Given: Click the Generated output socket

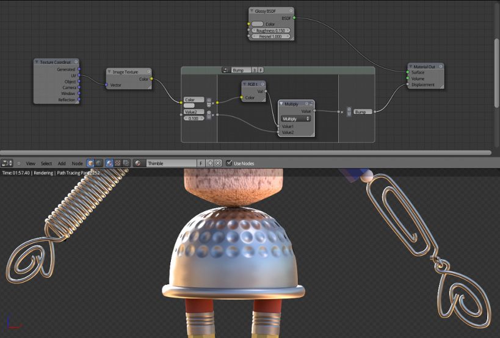Looking at the screenshot, I should [x=79, y=69].
